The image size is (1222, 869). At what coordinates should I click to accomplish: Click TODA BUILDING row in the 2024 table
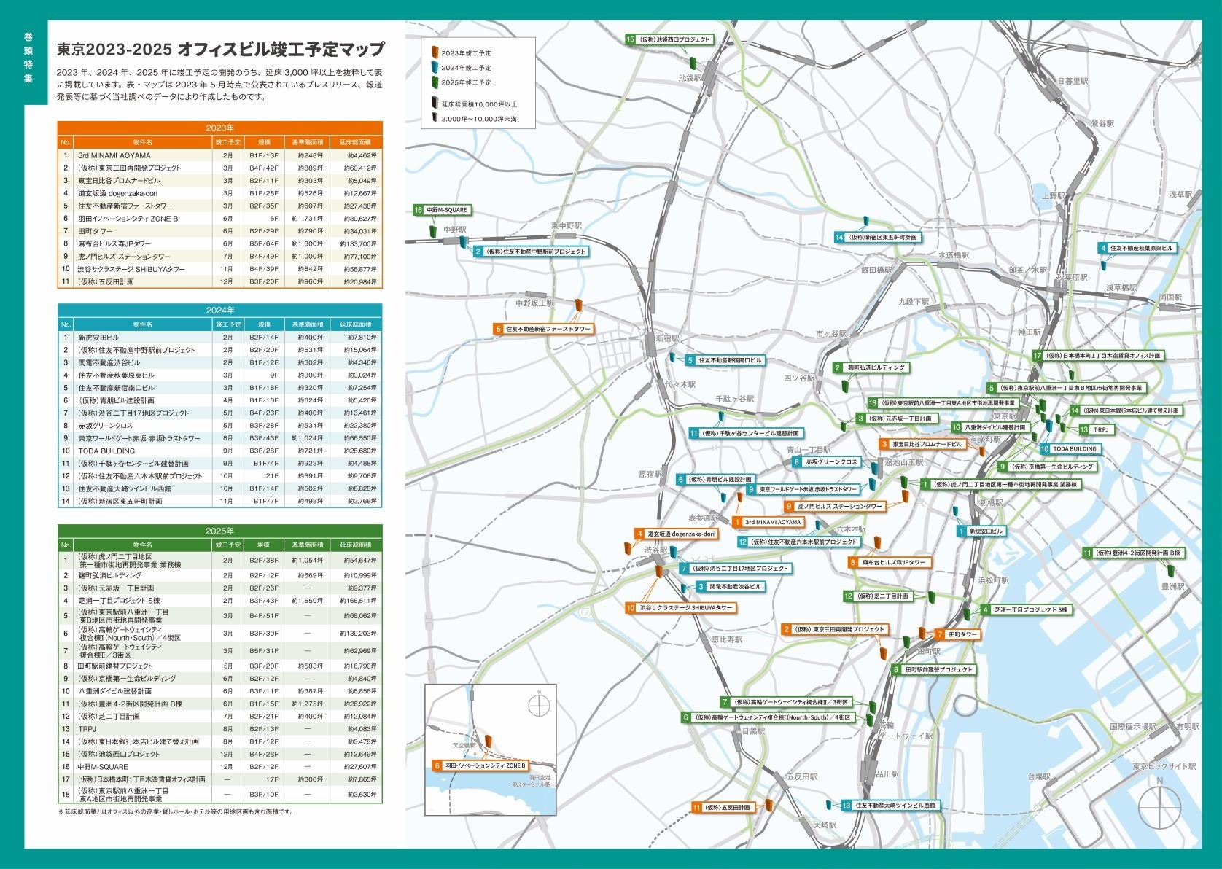tap(219, 451)
